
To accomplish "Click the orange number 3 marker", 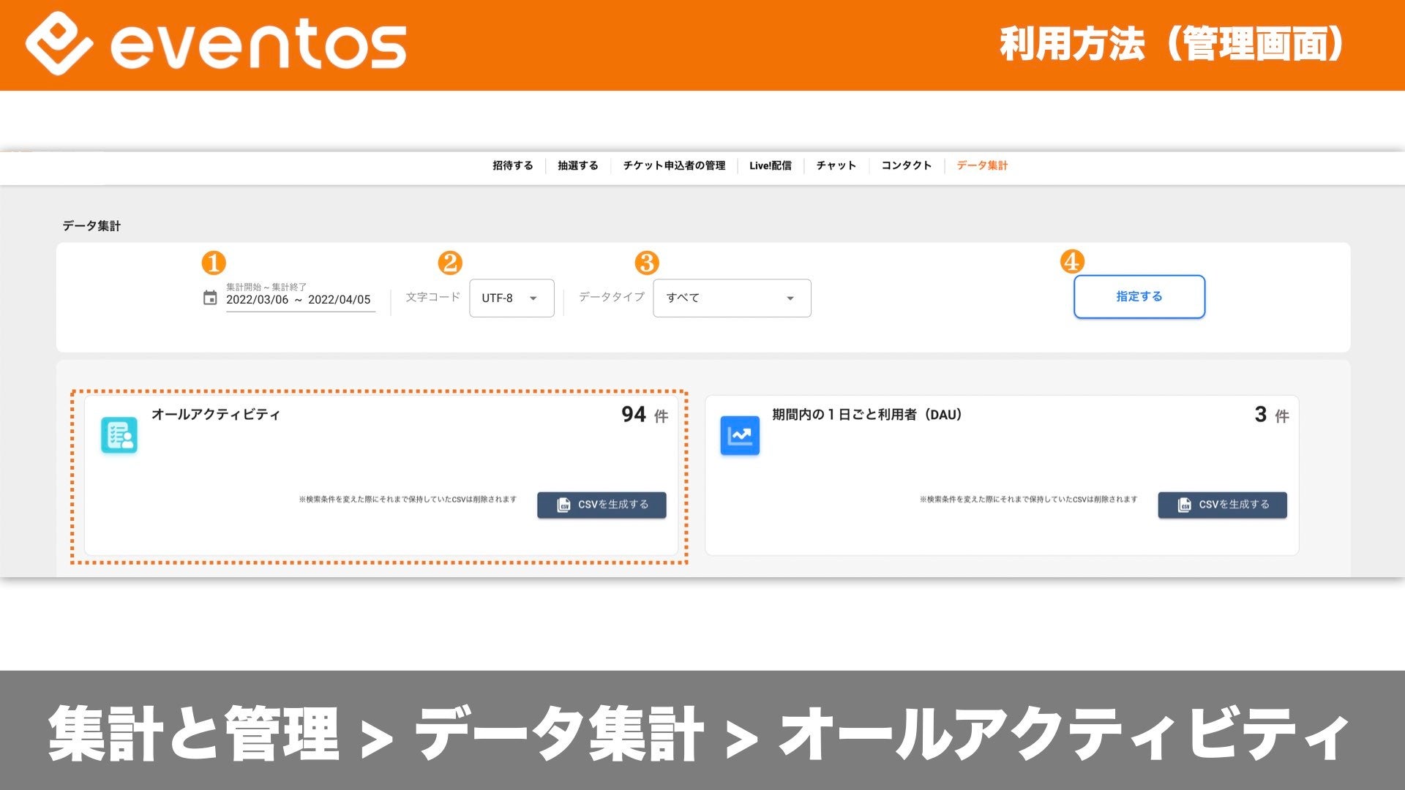I will click(647, 263).
